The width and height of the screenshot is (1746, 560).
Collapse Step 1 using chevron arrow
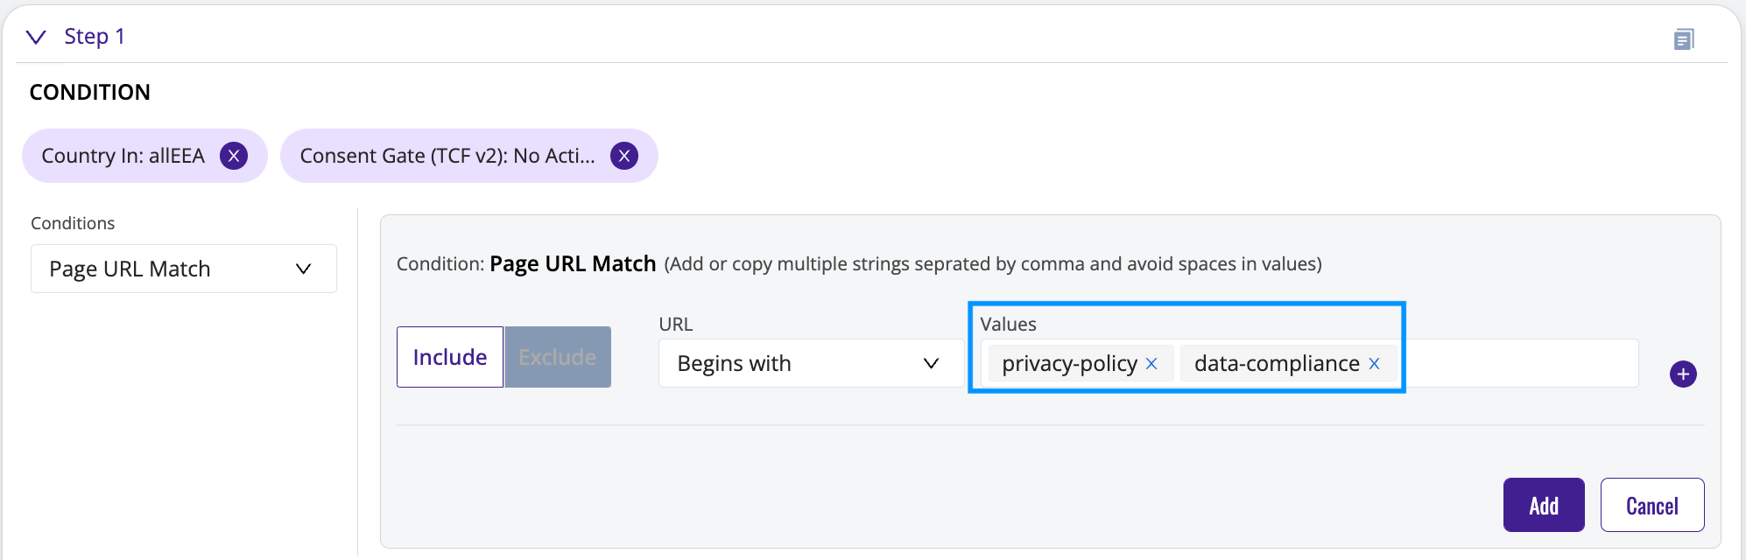coord(36,37)
